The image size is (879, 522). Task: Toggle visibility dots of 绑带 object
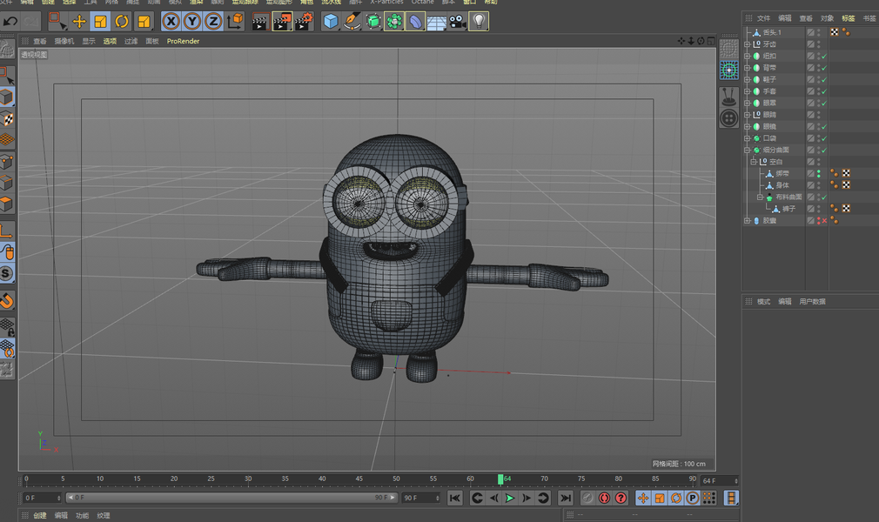pyautogui.click(x=818, y=174)
